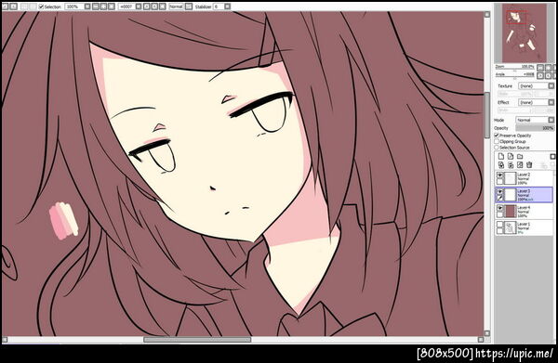Hide Layer2 using its eye icon
Screen dimensions: 558x363
click(x=500, y=175)
